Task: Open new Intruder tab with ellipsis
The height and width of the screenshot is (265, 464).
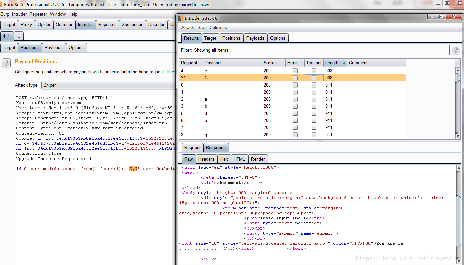Action: click(18, 36)
